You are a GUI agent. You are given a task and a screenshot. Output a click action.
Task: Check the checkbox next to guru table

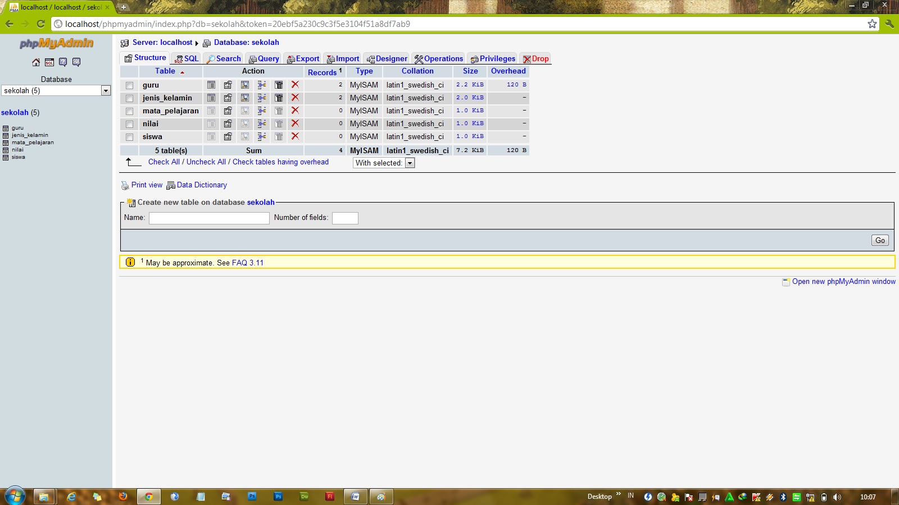130,85
